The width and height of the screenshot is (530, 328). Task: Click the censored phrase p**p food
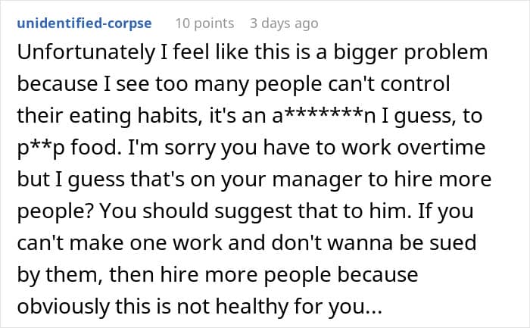(64, 145)
